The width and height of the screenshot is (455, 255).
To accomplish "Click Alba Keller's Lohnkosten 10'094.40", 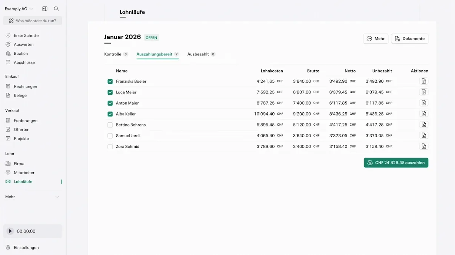I will tap(265, 114).
